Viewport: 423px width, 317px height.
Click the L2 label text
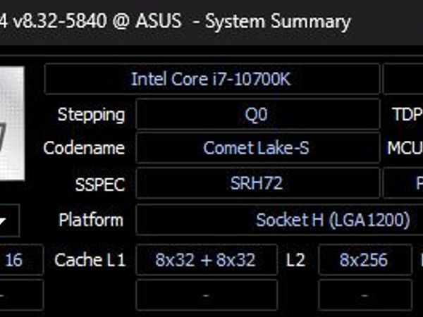tap(295, 261)
